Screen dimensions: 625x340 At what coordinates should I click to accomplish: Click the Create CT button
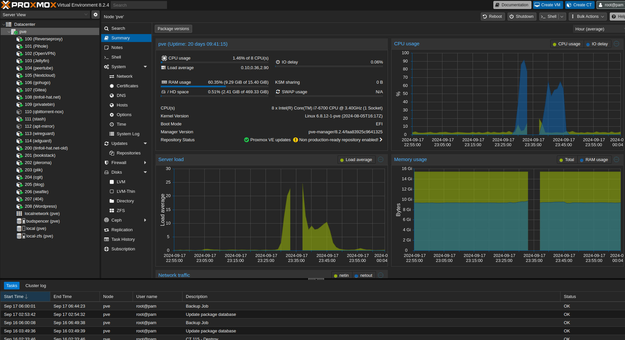point(579,5)
